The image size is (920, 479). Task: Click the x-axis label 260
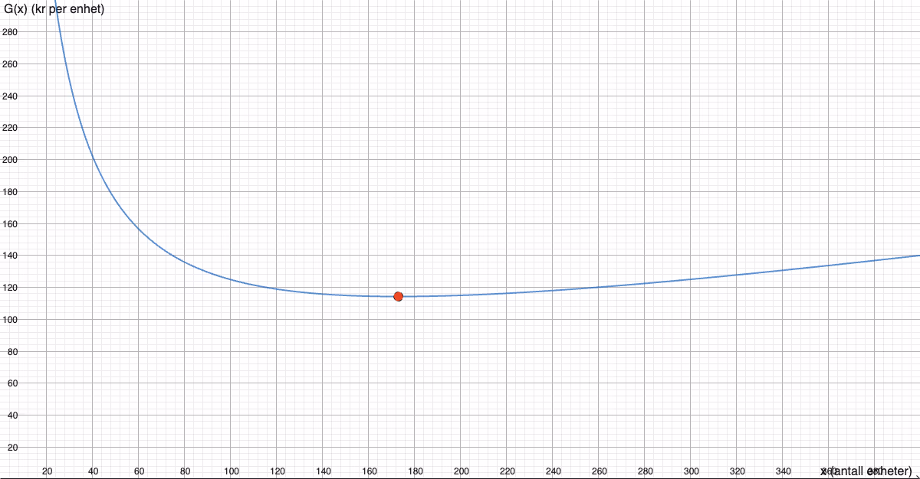click(599, 471)
